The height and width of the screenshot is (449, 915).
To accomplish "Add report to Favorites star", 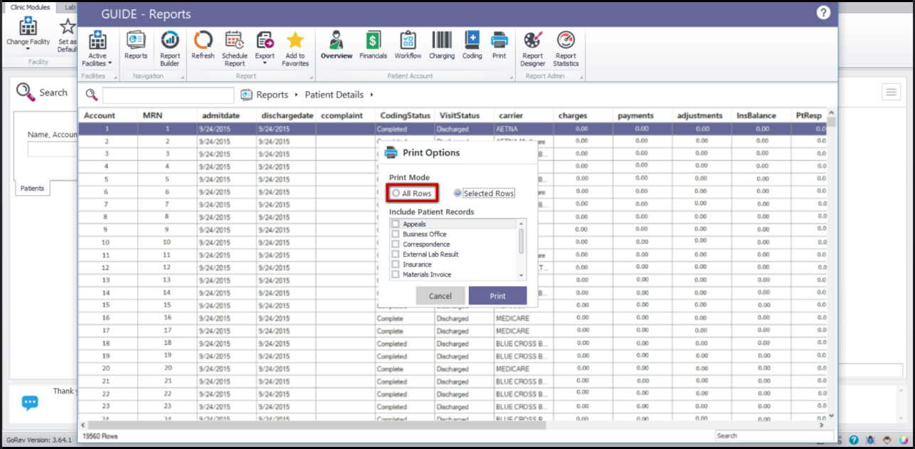I will 295,48.
